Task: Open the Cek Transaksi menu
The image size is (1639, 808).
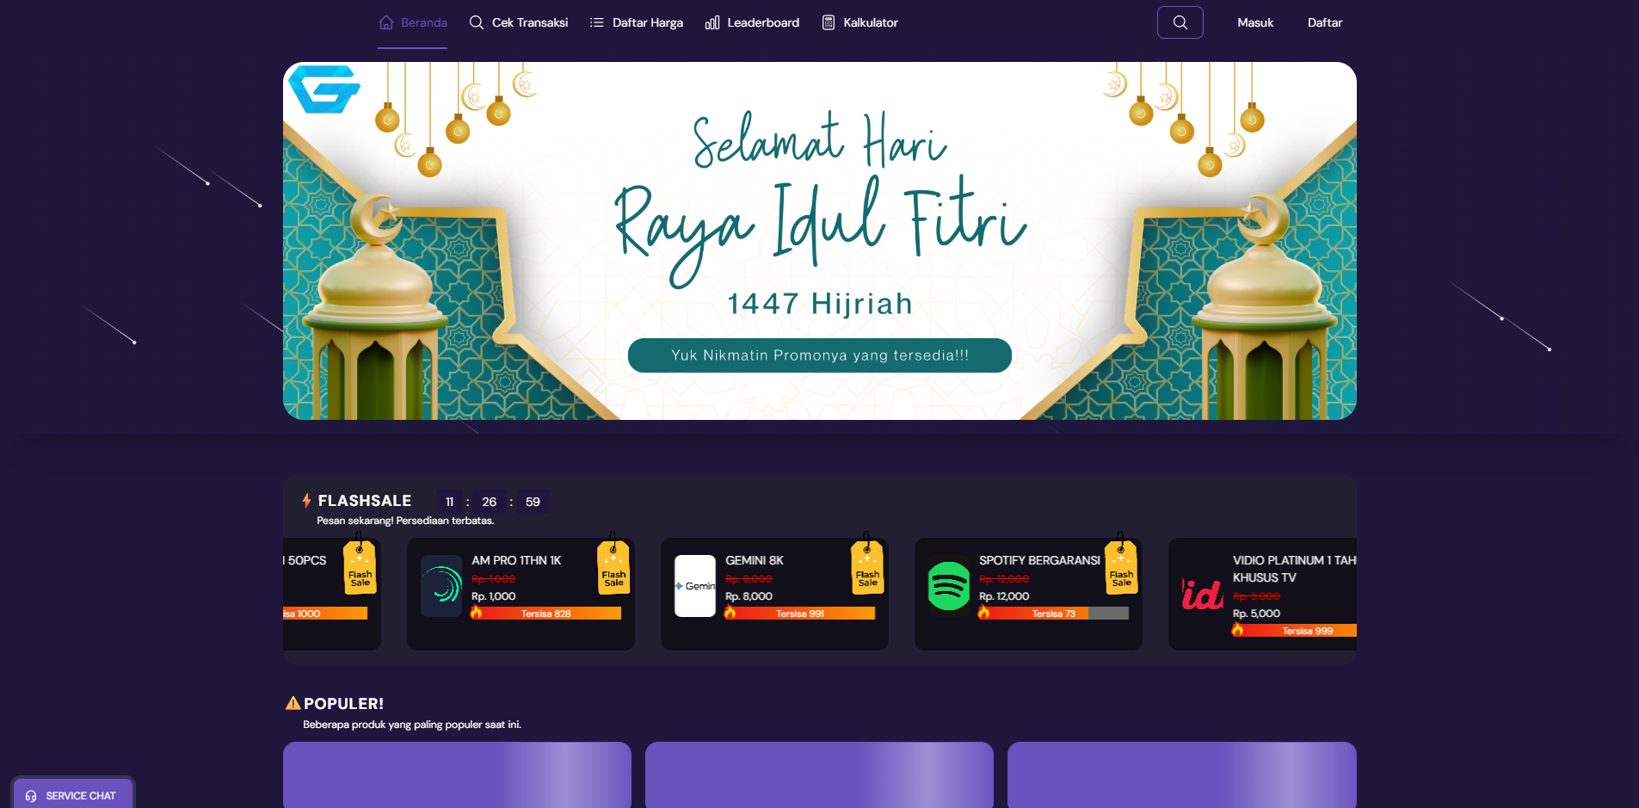Action: pos(519,22)
